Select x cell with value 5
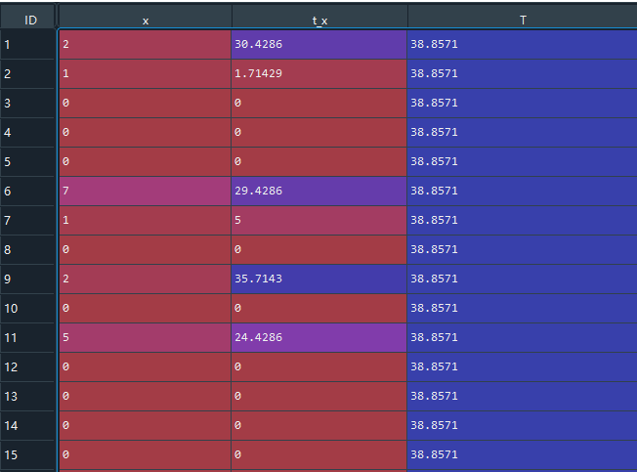Screen dimensions: 637x472 [145, 337]
